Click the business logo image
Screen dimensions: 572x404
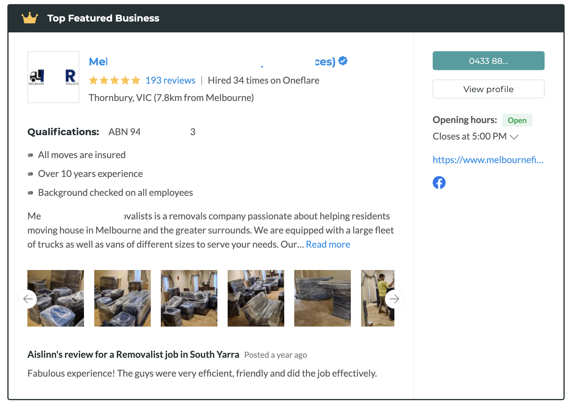coord(53,77)
